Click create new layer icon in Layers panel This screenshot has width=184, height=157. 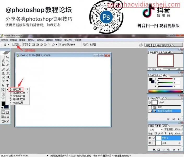174,150
